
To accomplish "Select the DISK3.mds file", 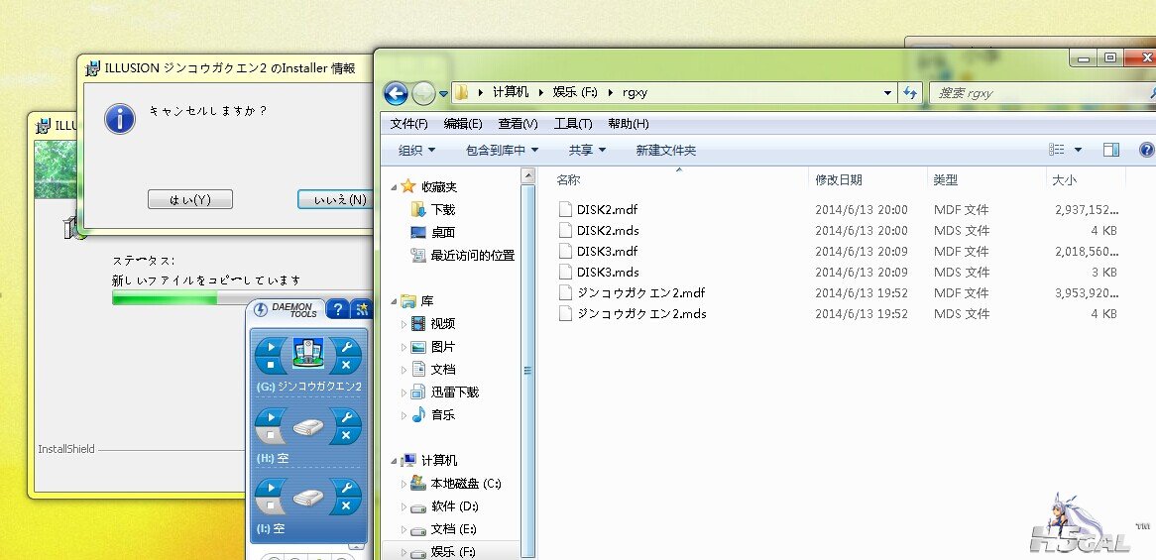I will 608,272.
